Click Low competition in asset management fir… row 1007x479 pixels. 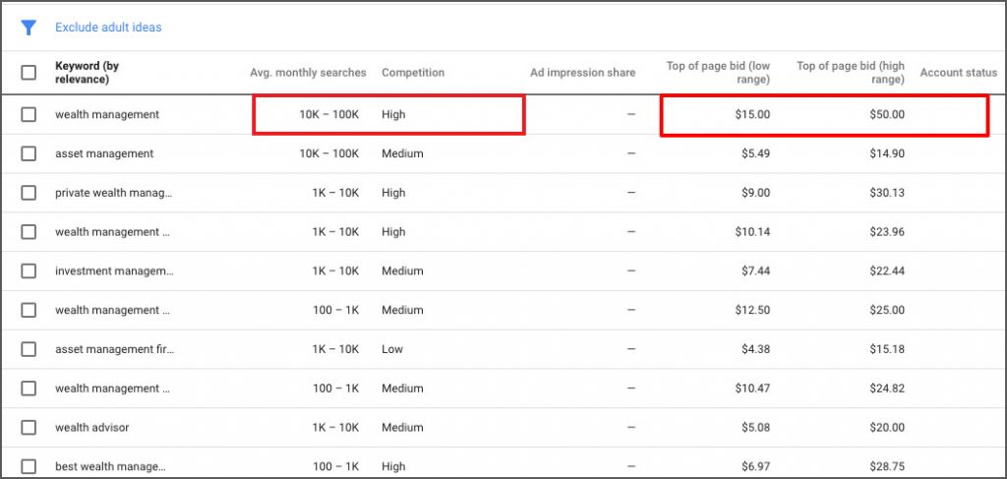[392, 349]
